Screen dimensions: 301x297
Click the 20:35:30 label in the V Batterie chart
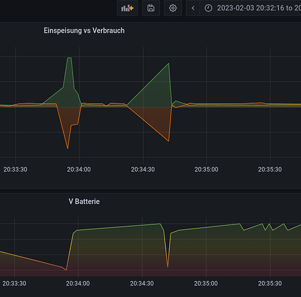[x=270, y=283]
